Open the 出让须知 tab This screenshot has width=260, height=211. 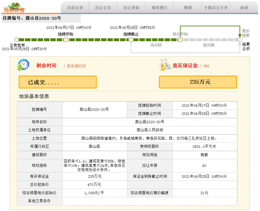point(131,8)
